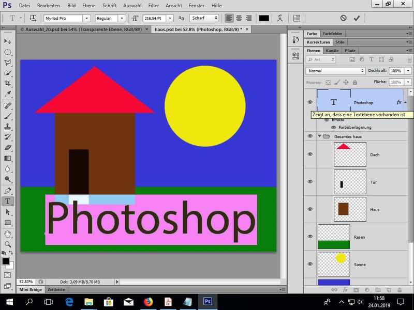Switch to the Kanäle panel tab
Screen dimensions: 414x310
pyautogui.click(x=332, y=51)
